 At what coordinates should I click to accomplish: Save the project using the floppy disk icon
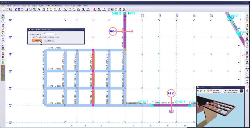[x=10, y=9]
